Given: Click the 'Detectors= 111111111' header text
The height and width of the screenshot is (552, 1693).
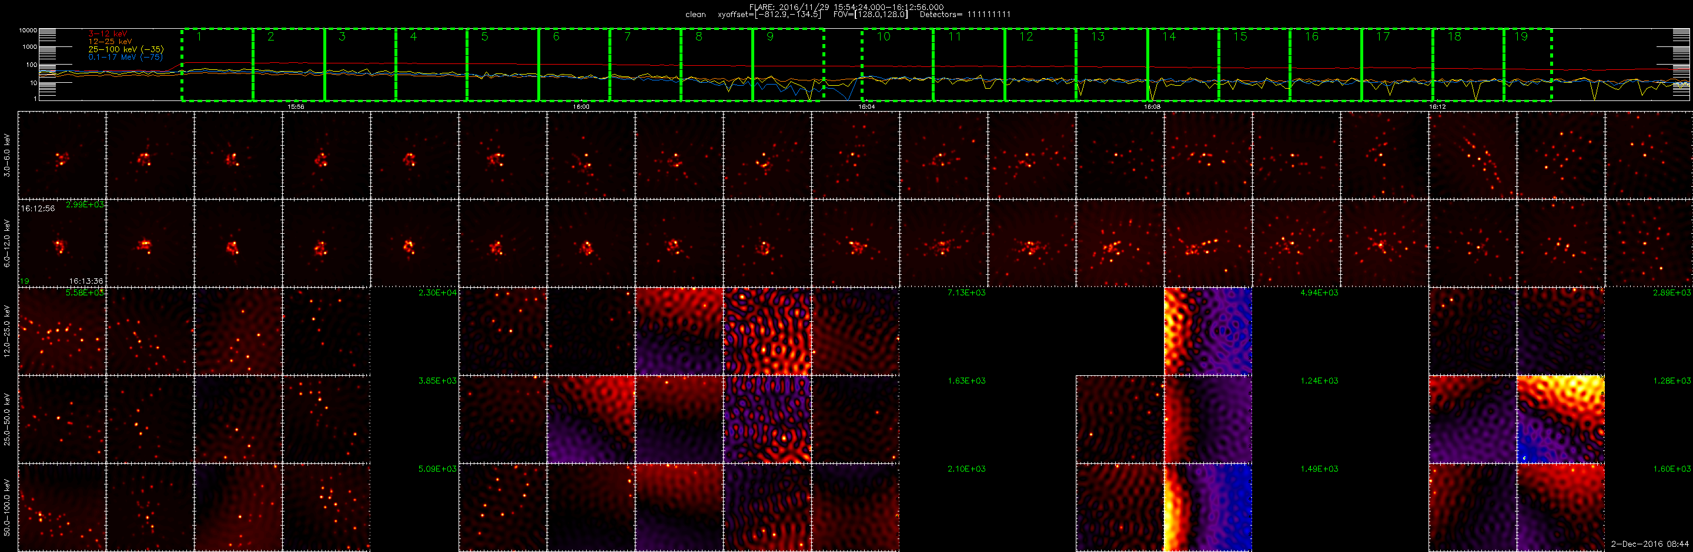Looking at the screenshot, I should 965,15.
